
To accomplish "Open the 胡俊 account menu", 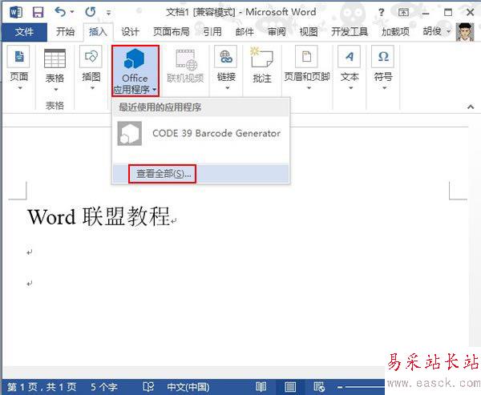I will (437, 31).
